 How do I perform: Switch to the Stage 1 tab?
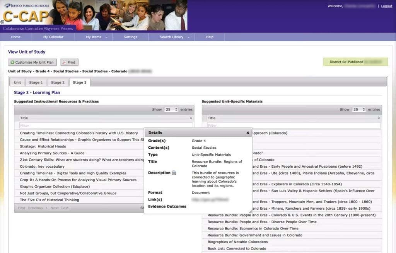point(36,82)
